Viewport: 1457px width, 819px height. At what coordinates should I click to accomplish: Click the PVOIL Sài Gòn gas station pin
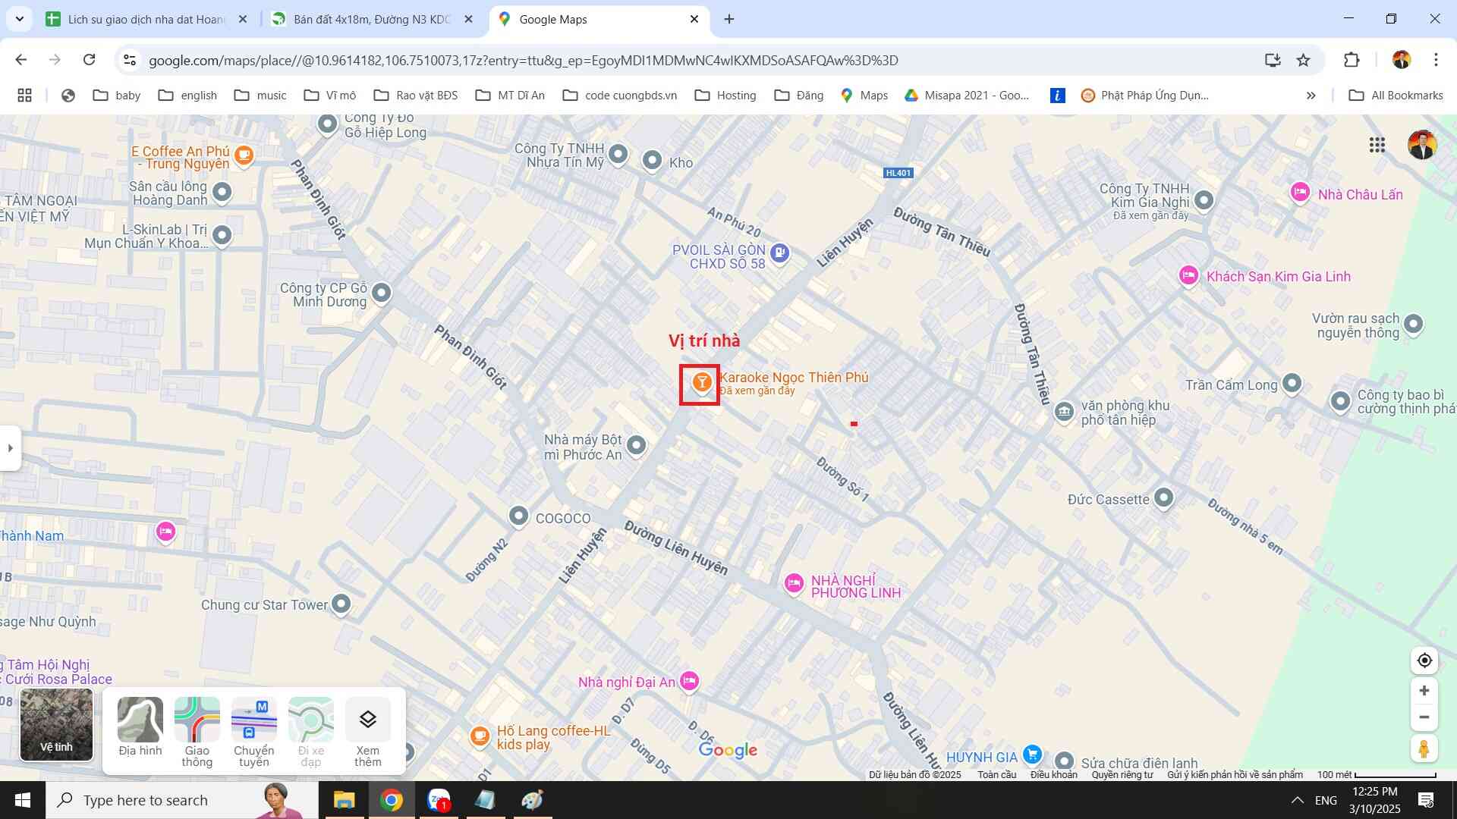click(x=779, y=253)
